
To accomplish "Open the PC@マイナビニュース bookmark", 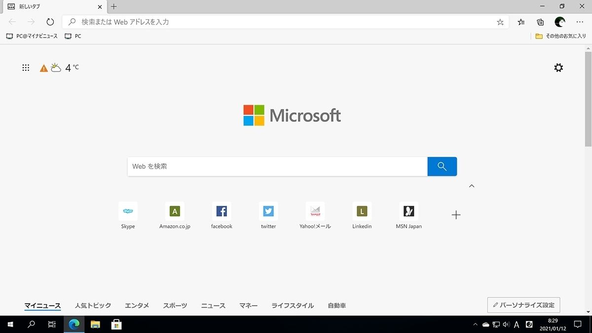I will point(32,36).
